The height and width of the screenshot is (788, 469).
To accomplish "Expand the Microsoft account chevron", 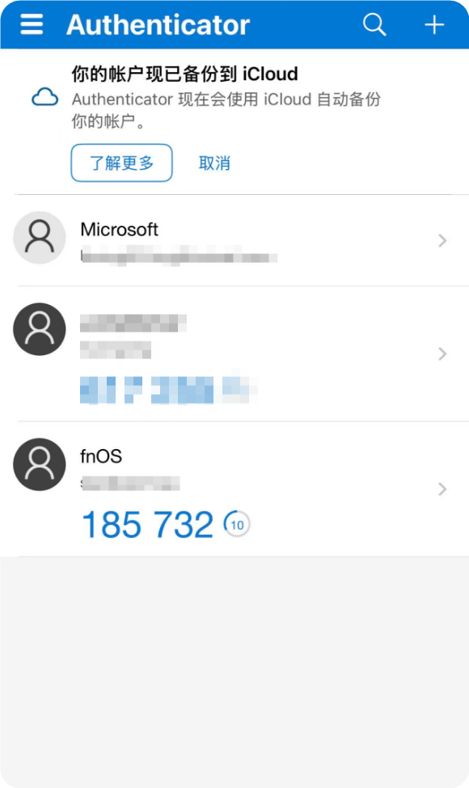I will coord(442,241).
